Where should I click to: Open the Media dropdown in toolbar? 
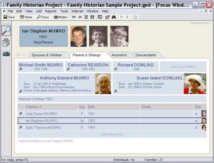click(x=61, y=17)
